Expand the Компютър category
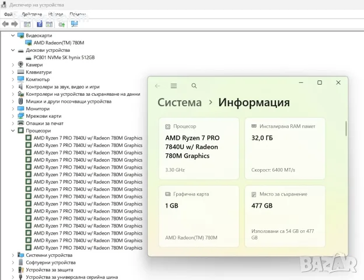This screenshot has width=364, height=280. [13, 79]
